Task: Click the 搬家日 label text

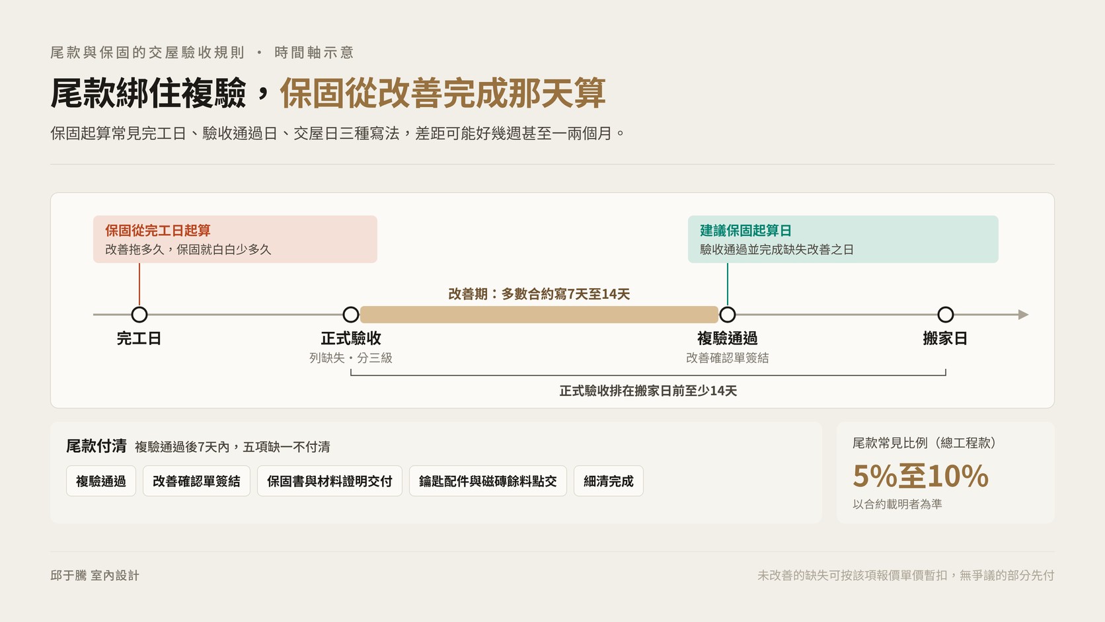Action: pos(946,338)
